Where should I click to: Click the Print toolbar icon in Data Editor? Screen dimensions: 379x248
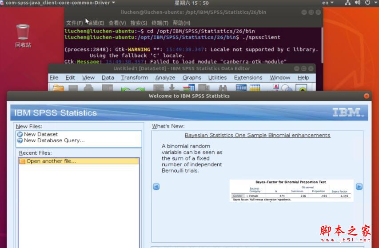tap(88, 88)
